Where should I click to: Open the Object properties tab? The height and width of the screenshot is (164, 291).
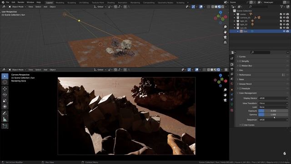232,90
